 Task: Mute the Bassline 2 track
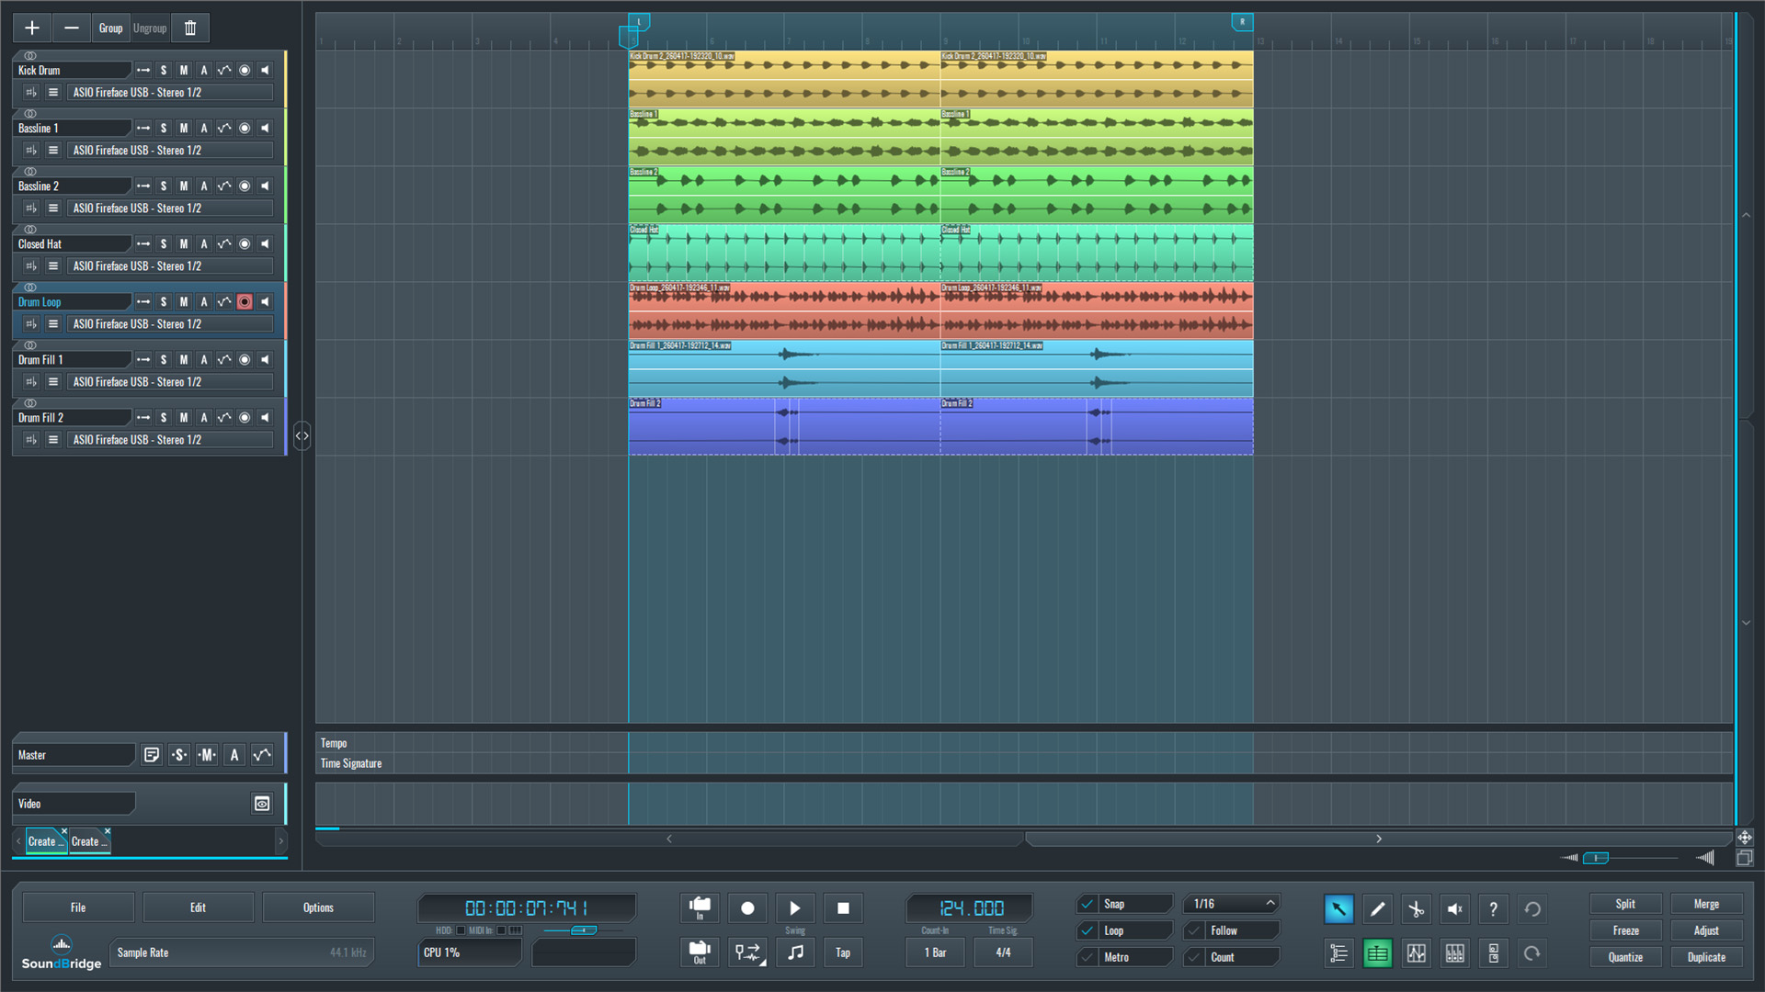coord(184,186)
